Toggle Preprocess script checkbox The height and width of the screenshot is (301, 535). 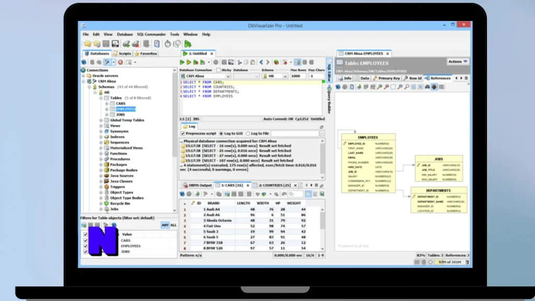point(182,133)
